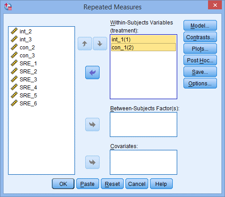
Task: Click inside the Covariates box
Action: (x=143, y=162)
